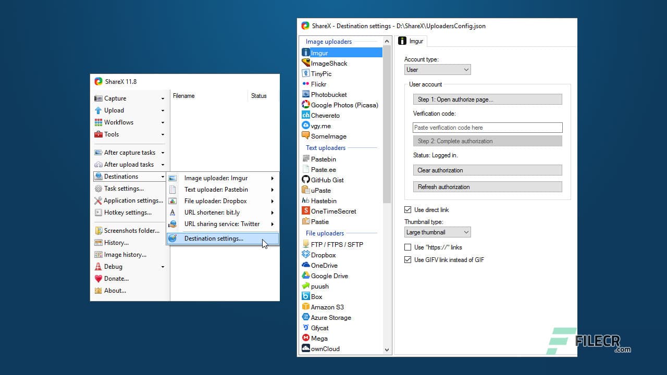This screenshot has height=375, width=667.
Task: Select the Imgur uploader icon
Action: coord(306,53)
